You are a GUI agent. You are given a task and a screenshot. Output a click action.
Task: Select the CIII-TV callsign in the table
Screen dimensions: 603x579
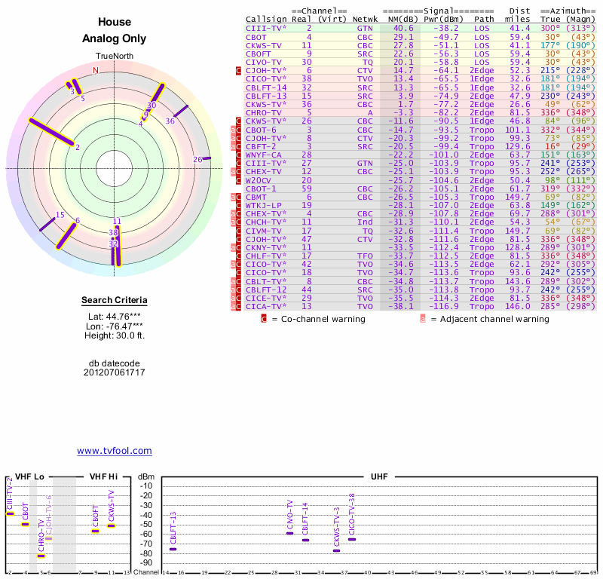(x=265, y=28)
